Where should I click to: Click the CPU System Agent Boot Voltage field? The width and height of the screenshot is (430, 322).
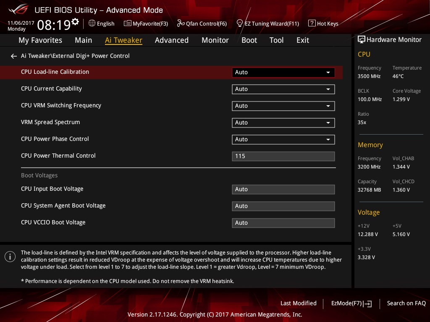coord(283,206)
